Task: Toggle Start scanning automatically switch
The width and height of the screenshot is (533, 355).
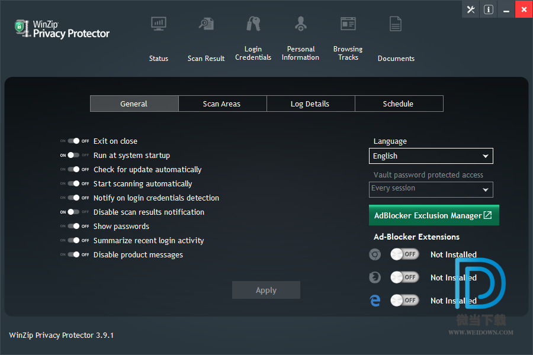Action: [x=74, y=184]
